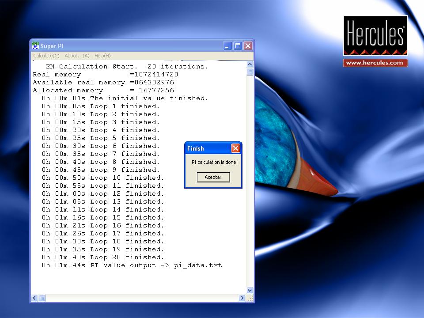Open the About...(A) menu
Viewport: 424px width, 318px height.
tap(77, 56)
